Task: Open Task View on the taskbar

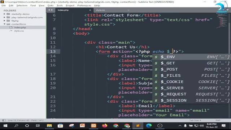Action: (x=38, y=126)
